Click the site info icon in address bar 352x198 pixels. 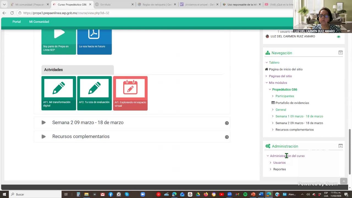[x=20, y=13]
